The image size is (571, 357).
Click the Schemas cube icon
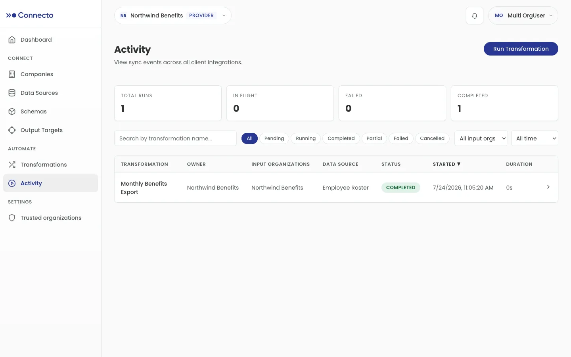[x=12, y=111]
